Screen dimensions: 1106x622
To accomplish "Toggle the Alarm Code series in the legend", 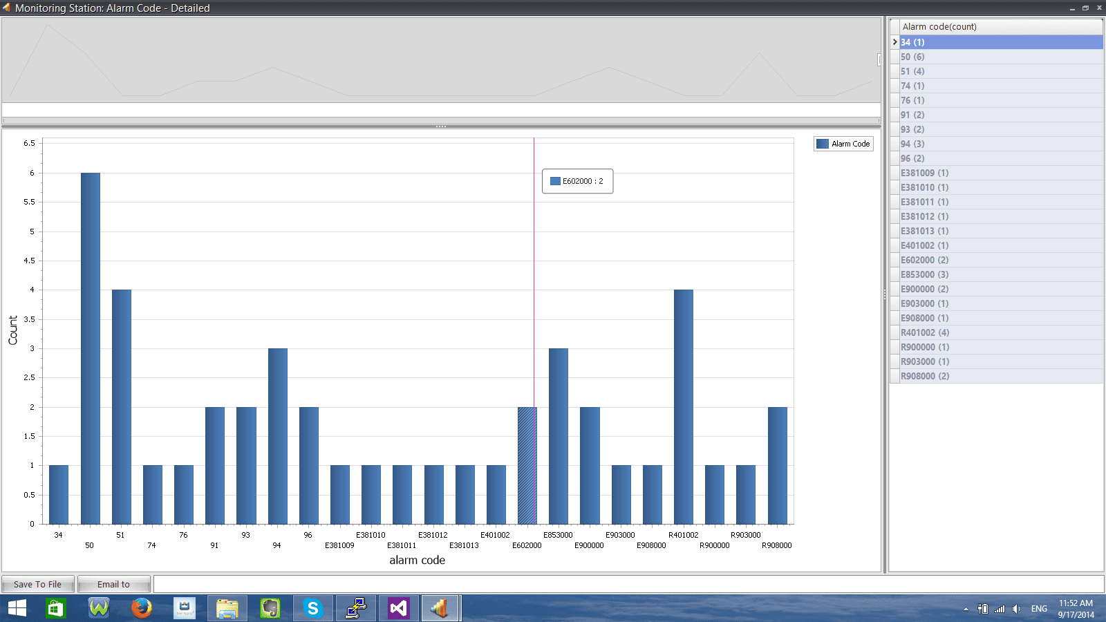I will [x=849, y=144].
